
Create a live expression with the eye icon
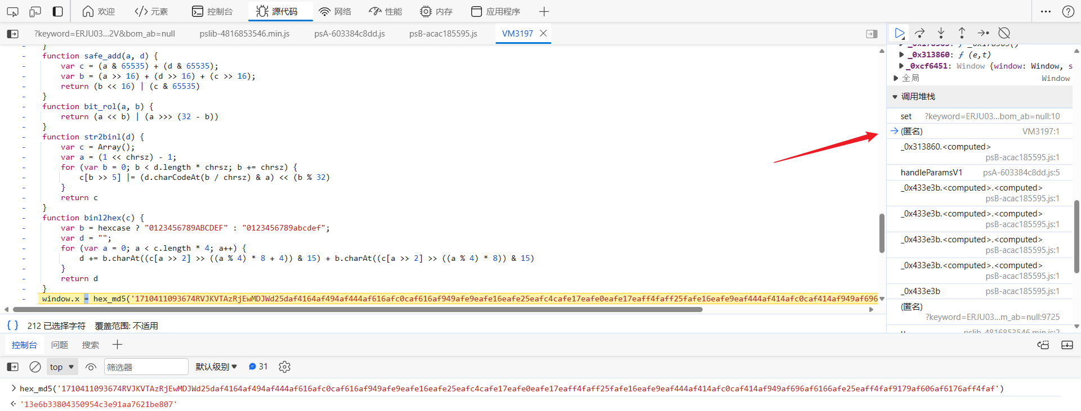[91, 367]
